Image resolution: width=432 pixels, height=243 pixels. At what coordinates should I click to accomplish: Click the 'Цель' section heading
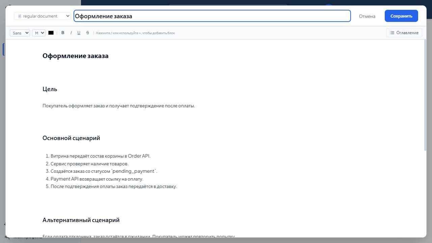pyautogui.click(x=50, y=89)
